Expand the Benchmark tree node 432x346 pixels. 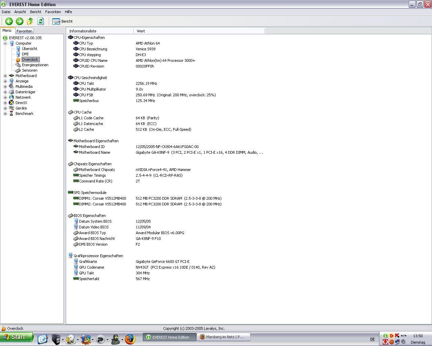click(x=5, y=114)
